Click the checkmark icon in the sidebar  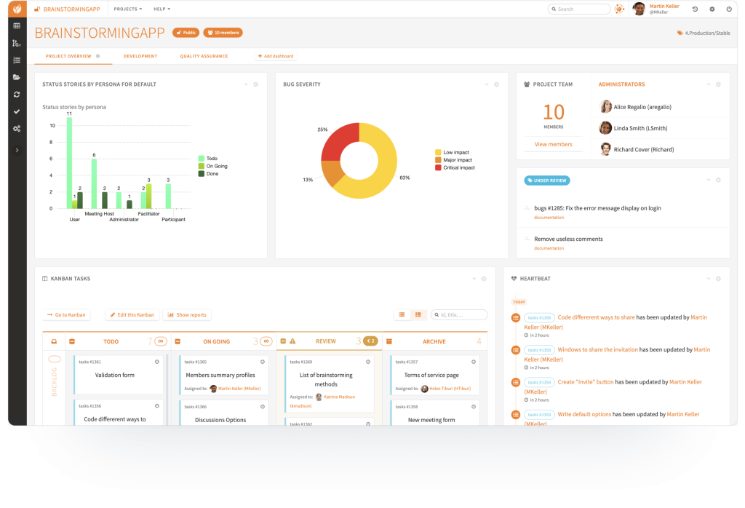(16, 111)
